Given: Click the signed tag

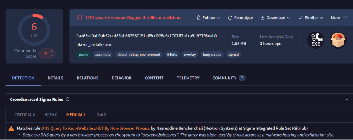Looking at the screenshot, I should tap(233, 55).
